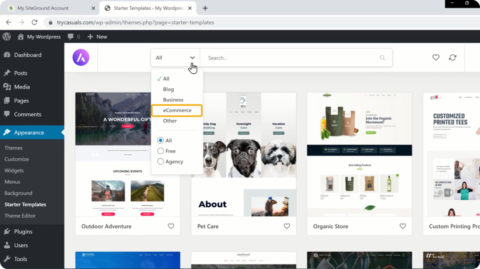Click the WordPress logo in the admin bar

[6, 36]
